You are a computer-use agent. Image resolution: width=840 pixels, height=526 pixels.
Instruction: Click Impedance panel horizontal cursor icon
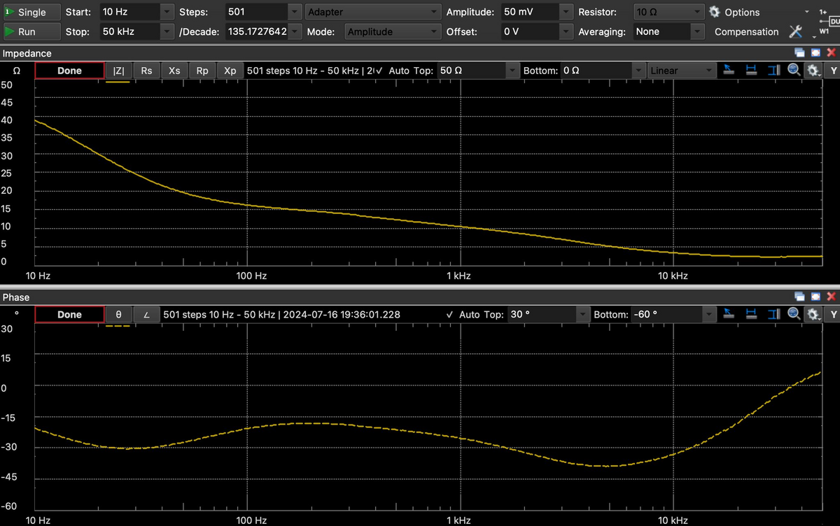click(x=751, y=70)
